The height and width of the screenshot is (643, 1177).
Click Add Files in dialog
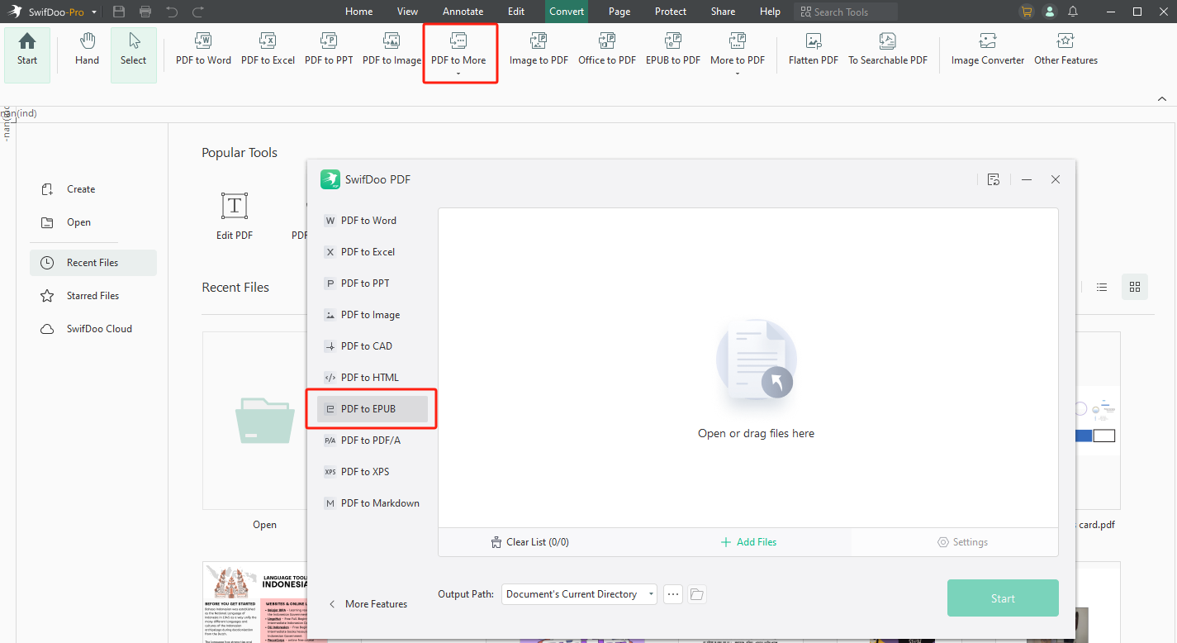tap(748, 542)
